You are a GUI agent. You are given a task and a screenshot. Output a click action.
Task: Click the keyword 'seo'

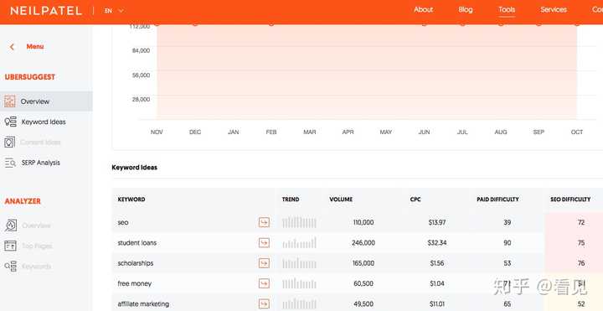point(123,222)
